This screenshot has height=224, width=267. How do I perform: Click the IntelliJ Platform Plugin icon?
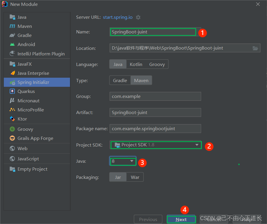[x=12, y=54]
